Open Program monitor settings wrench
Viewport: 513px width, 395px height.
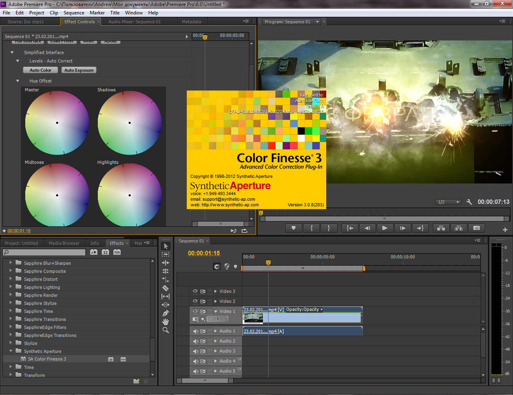point(469,202)
